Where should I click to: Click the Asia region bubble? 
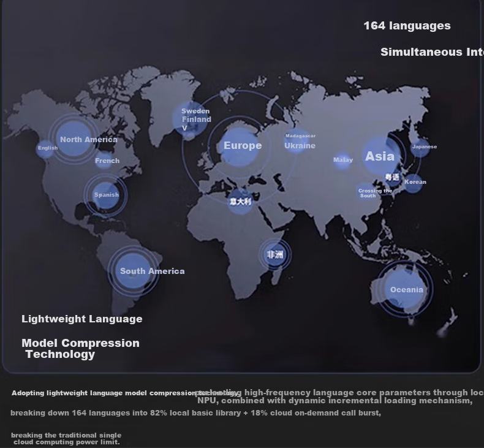(x=382, y=156)
